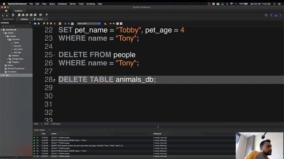Open SQL script icon in main toolbar
The image size is (284, 159).
tap(8, 15)
